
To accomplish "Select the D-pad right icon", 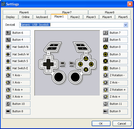I will (8, 68).
